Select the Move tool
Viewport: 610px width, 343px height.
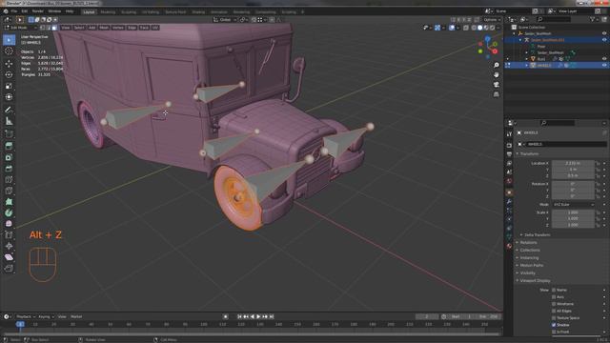9,64
